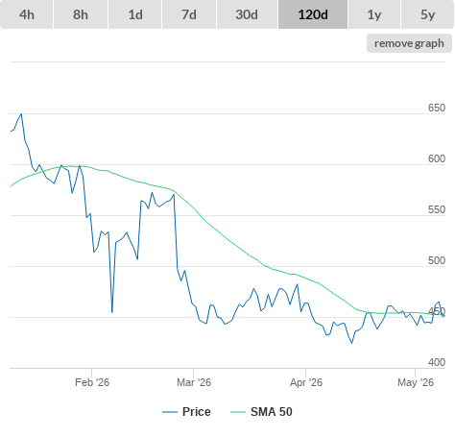
Task: Toggle the SMA 50 legend label
Action: pyautogui.click(x=272, y=412)
